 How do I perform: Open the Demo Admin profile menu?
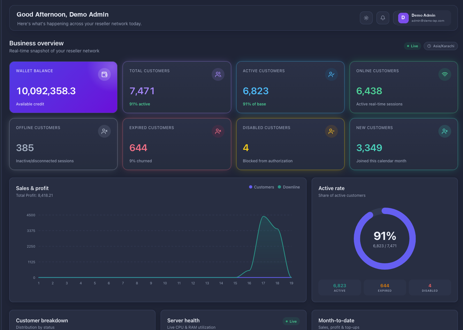[x=422, y=18]
